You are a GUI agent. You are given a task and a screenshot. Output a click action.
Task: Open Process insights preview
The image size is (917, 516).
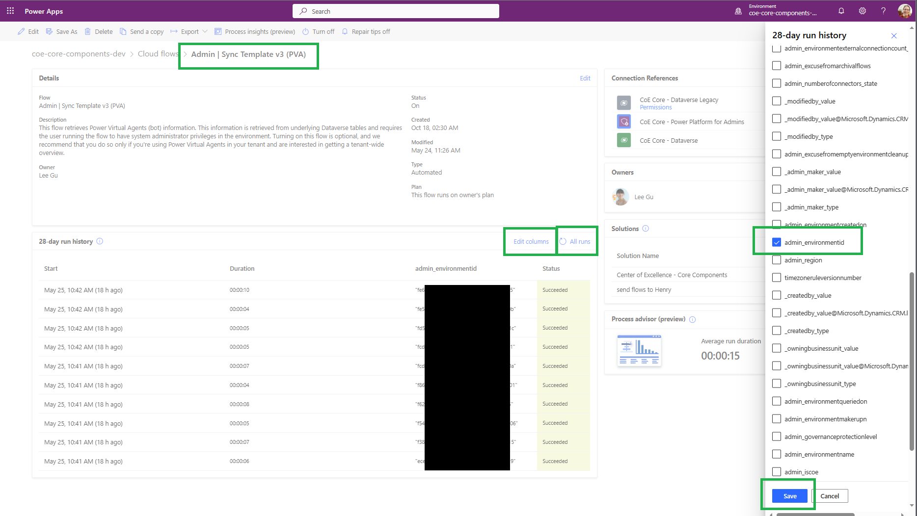click(217, 31)
